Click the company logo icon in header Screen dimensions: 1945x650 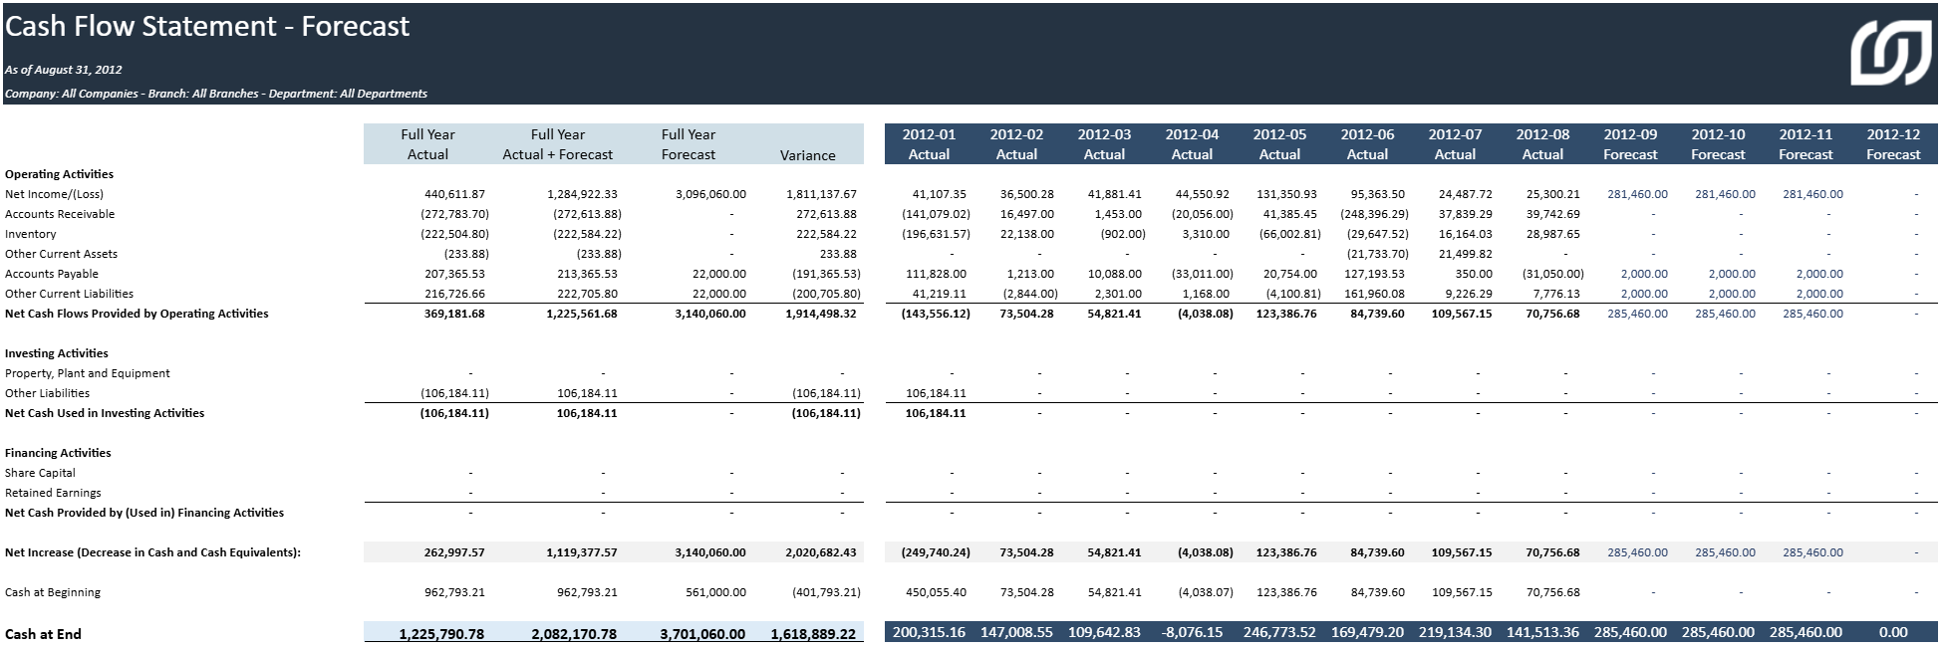(1890, 54)
